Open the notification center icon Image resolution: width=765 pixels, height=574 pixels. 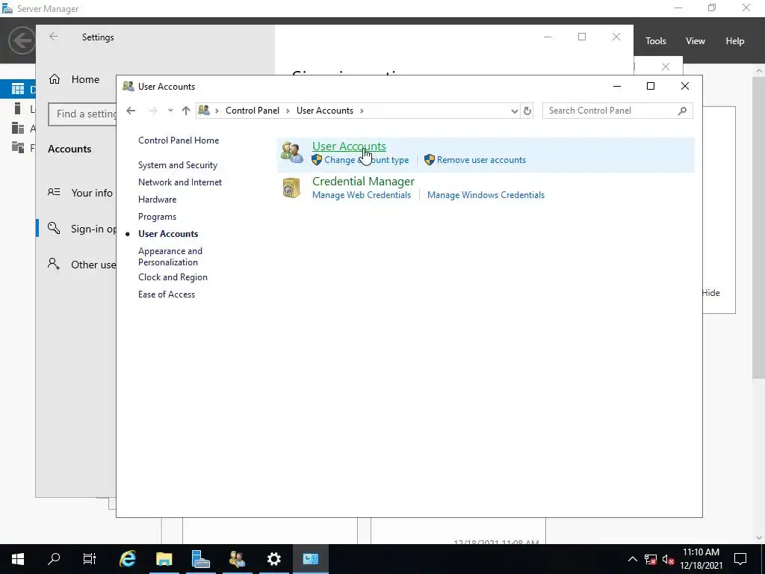coord(740,559)
